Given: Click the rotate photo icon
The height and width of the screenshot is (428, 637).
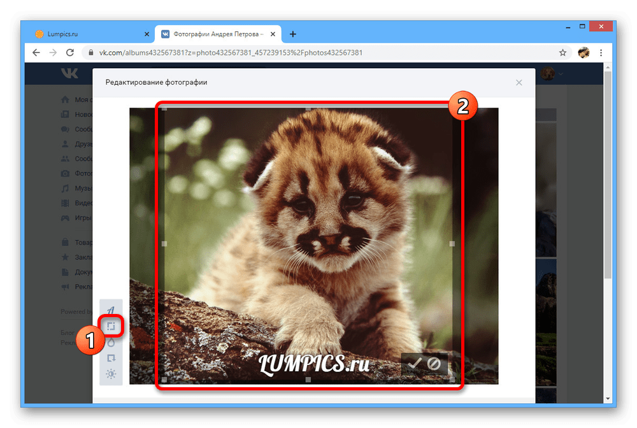Looking at the screenshot, I should coord(111,358).
